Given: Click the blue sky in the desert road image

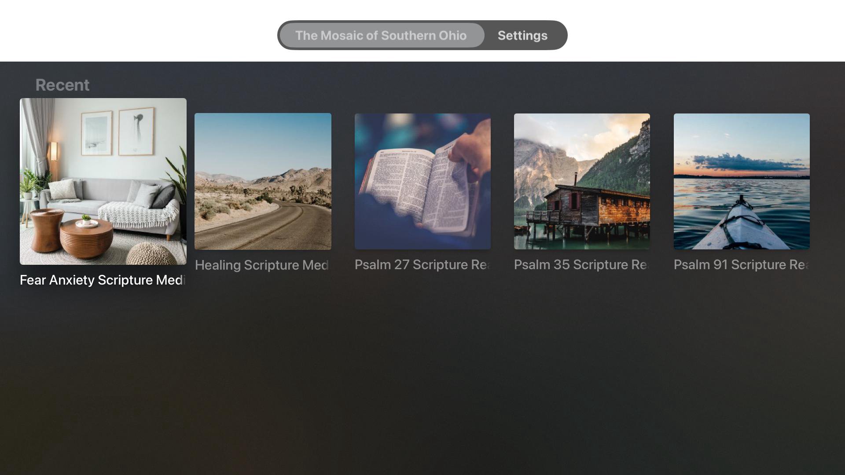Looking at the screenshot, I should click(x=263, y=141).
